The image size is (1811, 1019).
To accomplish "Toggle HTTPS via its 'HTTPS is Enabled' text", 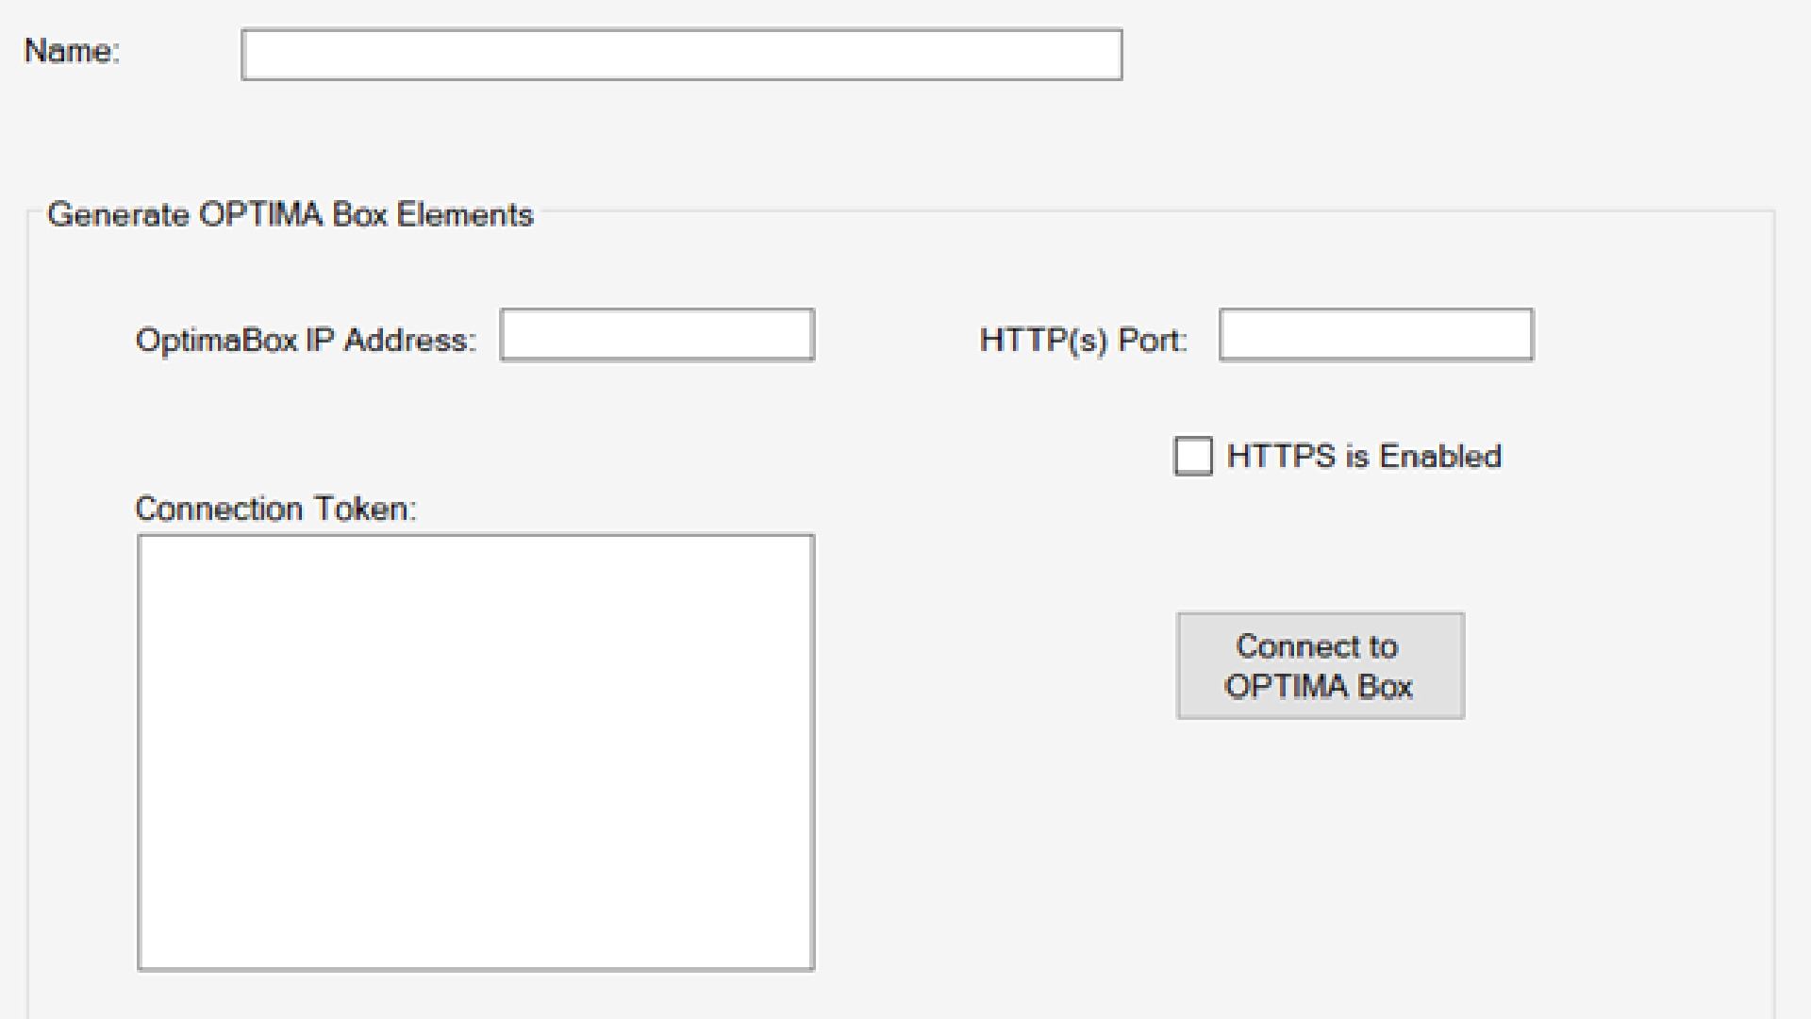I will click(x=1364, y=457).
